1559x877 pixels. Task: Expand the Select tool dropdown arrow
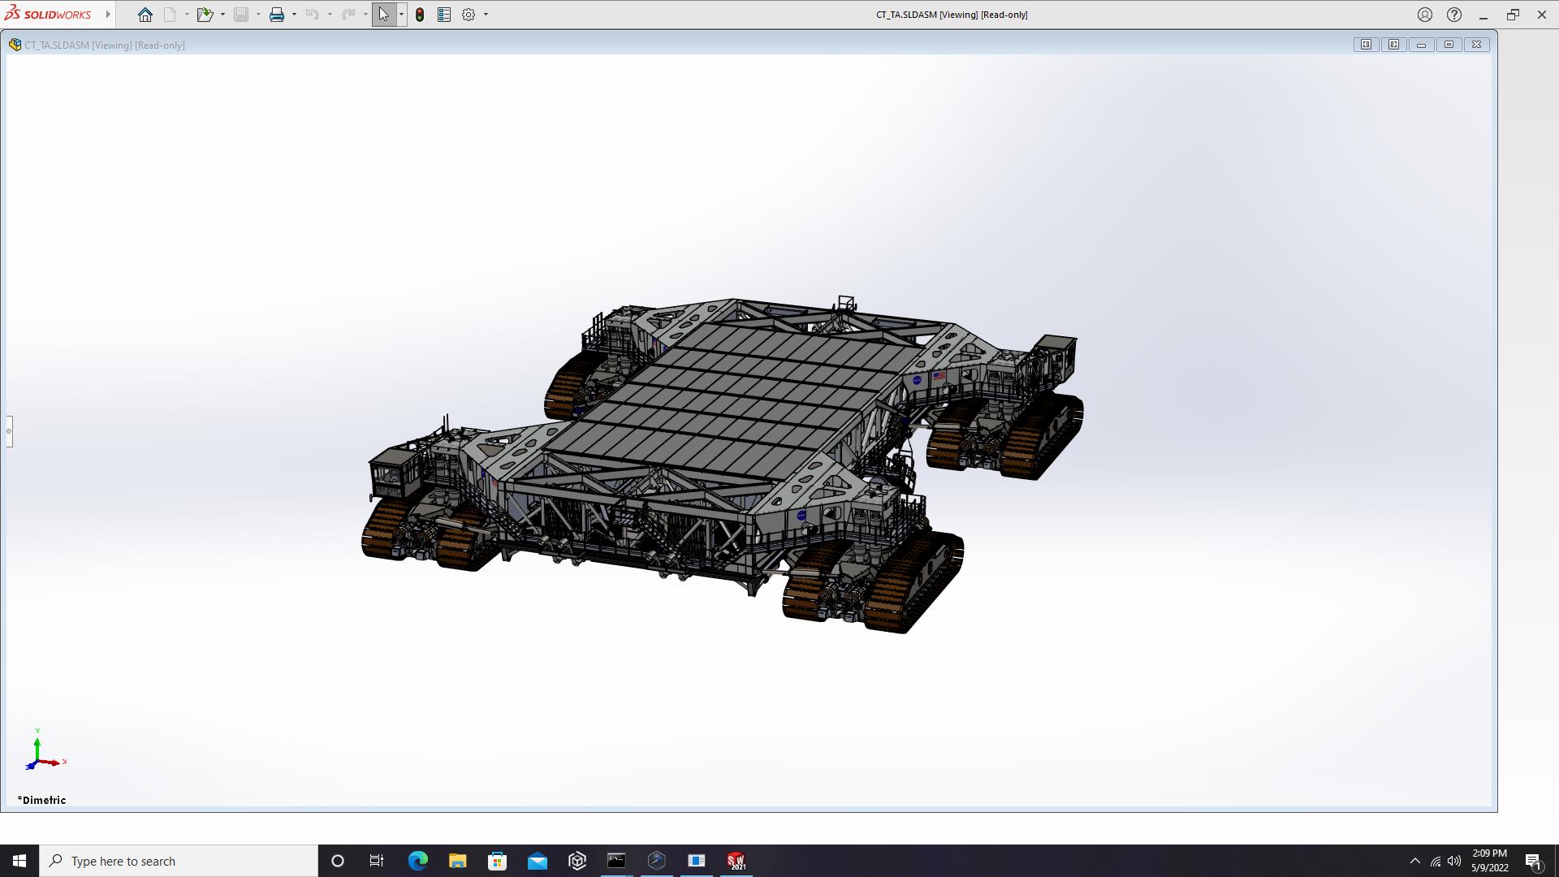point(401,15)
